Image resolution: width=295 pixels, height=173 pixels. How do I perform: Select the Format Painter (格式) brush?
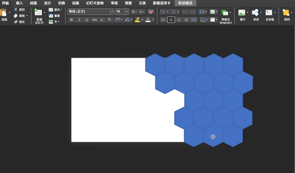coord(16,22)
